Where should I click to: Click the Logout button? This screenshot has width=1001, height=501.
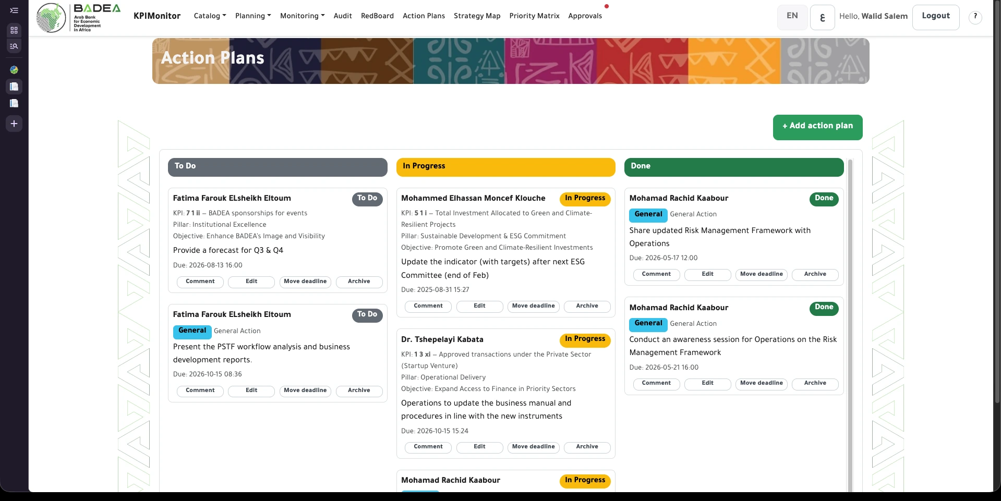(x=935, y=17)
